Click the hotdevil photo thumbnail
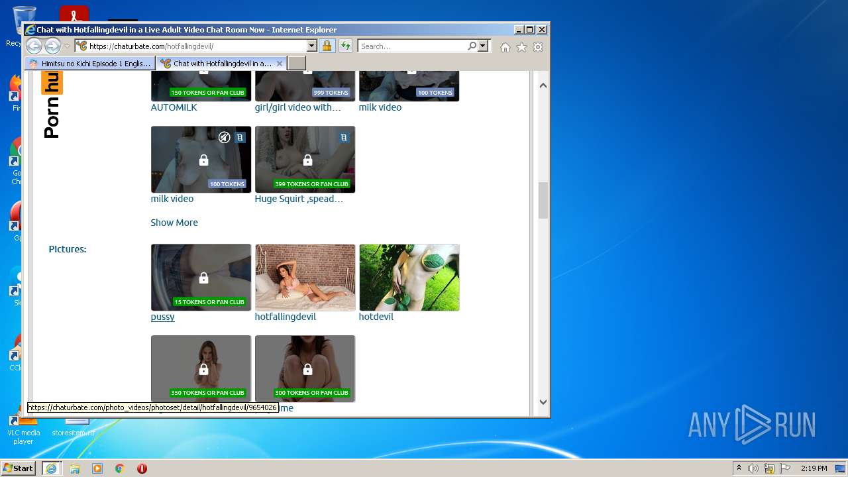The height and width of the screenshot is (477, 848). click(x=409, y=278)
